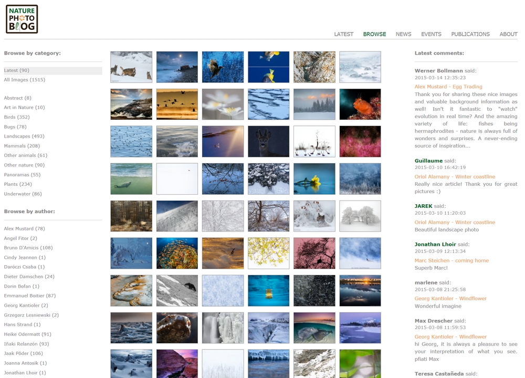Open the BROWSE navigation tab
Image resolution: width=525 pixels, height=378 pixels.
tap(374, 34)
